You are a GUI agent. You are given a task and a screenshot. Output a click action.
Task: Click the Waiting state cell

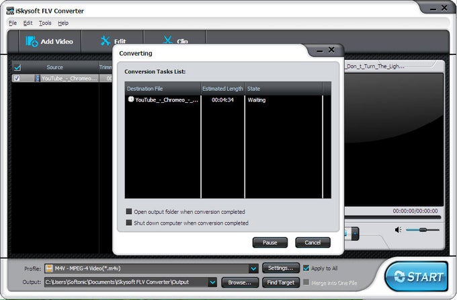pyautogui.click(x=257, y=100)
